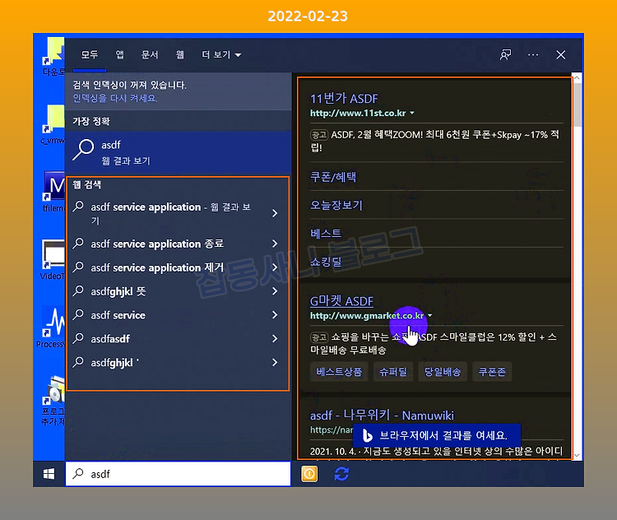Open dropdown arrow next to gmarket.co.kr URL
This screenshot has height=520, width=617.
click(429, 315)
